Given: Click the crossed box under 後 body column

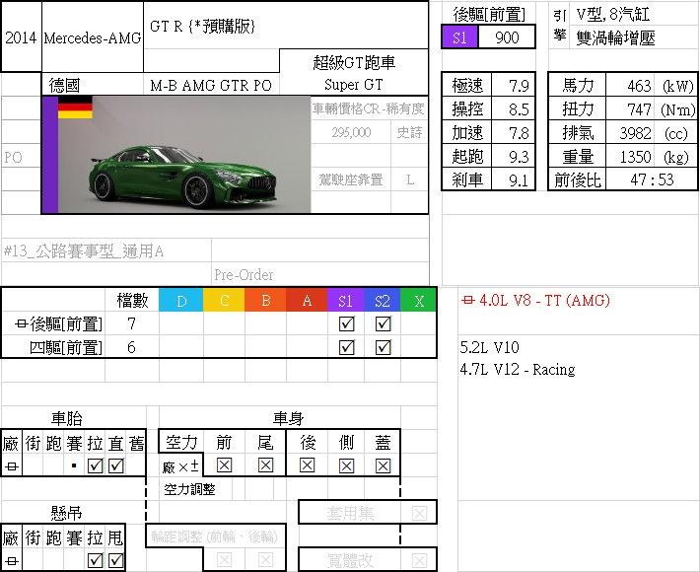Looking at the screenshot, I should click(308, 465).
